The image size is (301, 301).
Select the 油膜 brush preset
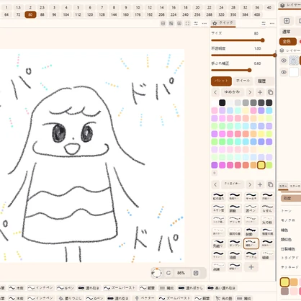(x=235, y=255)
